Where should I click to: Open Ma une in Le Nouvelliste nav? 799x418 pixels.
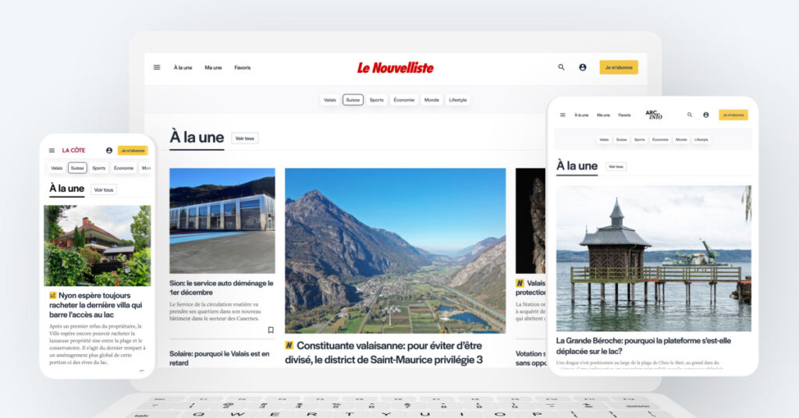[213, 68]
